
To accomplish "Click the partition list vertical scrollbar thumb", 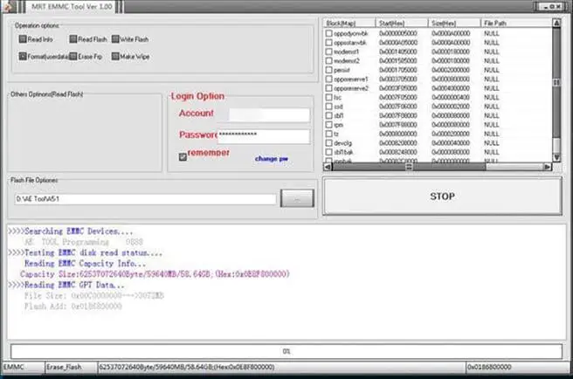I will coord(556,83).
